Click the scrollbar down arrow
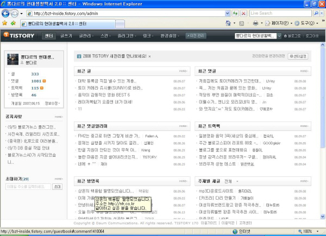326x236 pixels. click(322, 216)
